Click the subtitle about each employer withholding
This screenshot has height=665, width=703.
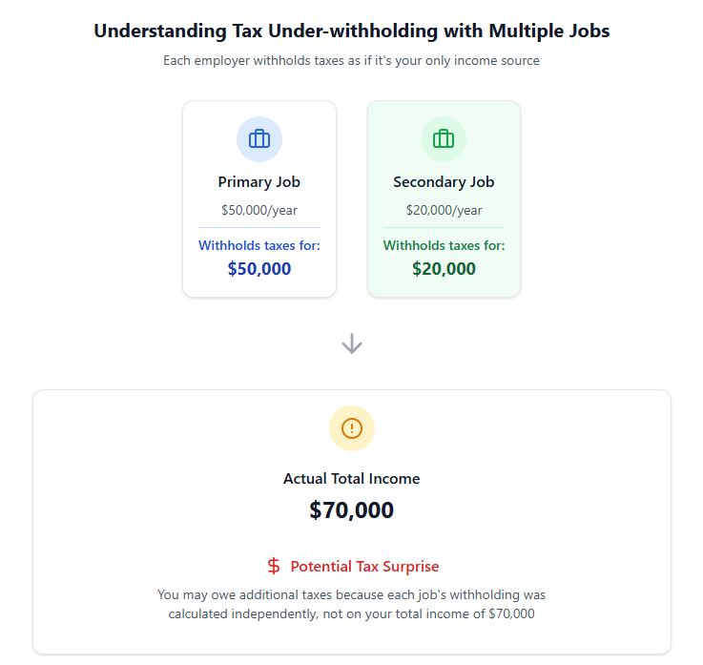click(352, 60)
